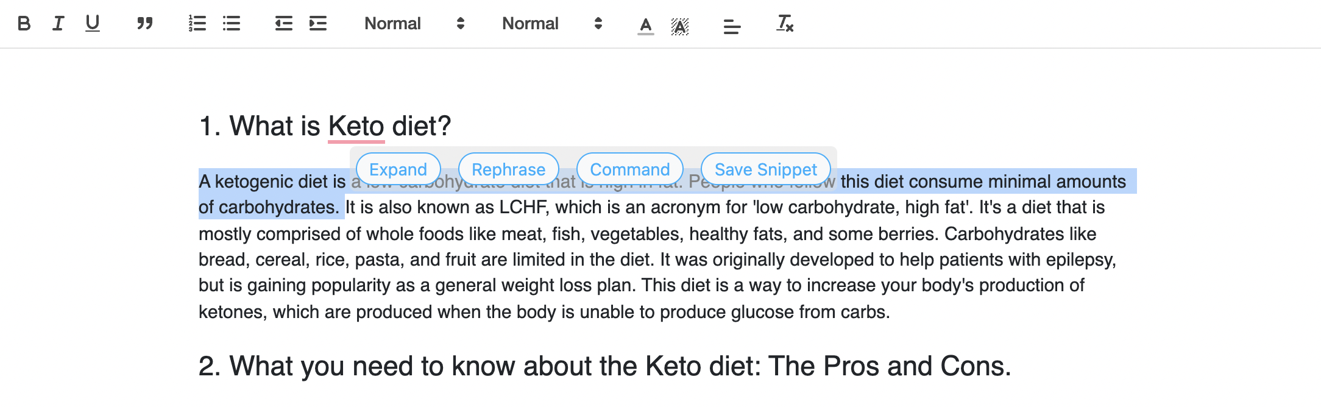The height and width of the screenshot is (407, 1321).
Task: Apply blockquote formatting
Action: pos(145,24)
